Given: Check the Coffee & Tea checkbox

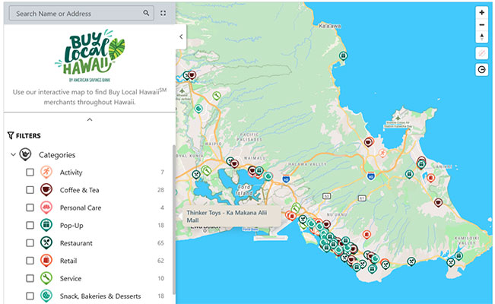Looking at the screenshot, I should [x=30, y=190].
